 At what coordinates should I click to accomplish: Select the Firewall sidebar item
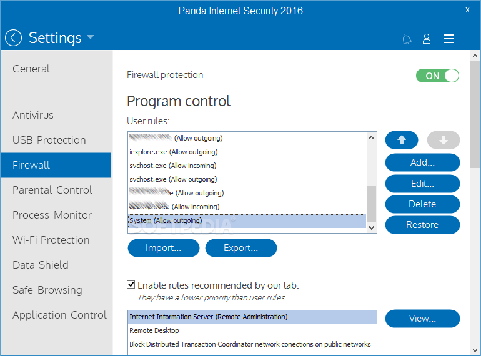(56, 165)
